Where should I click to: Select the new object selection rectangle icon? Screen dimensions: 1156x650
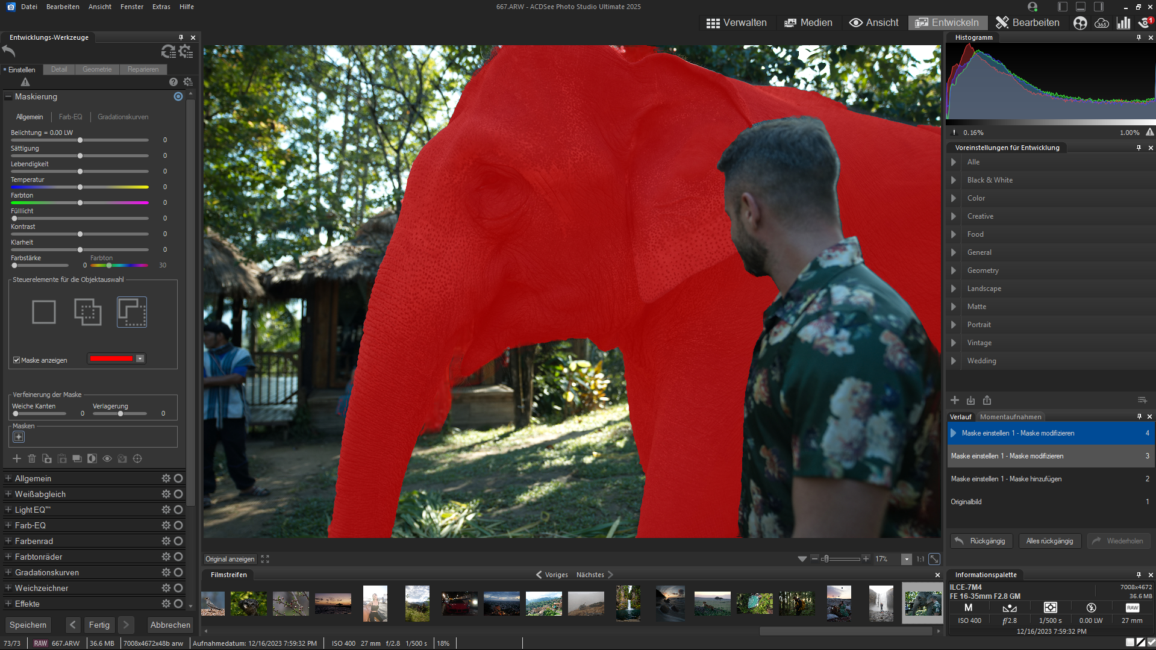click(x=44, y=312)
